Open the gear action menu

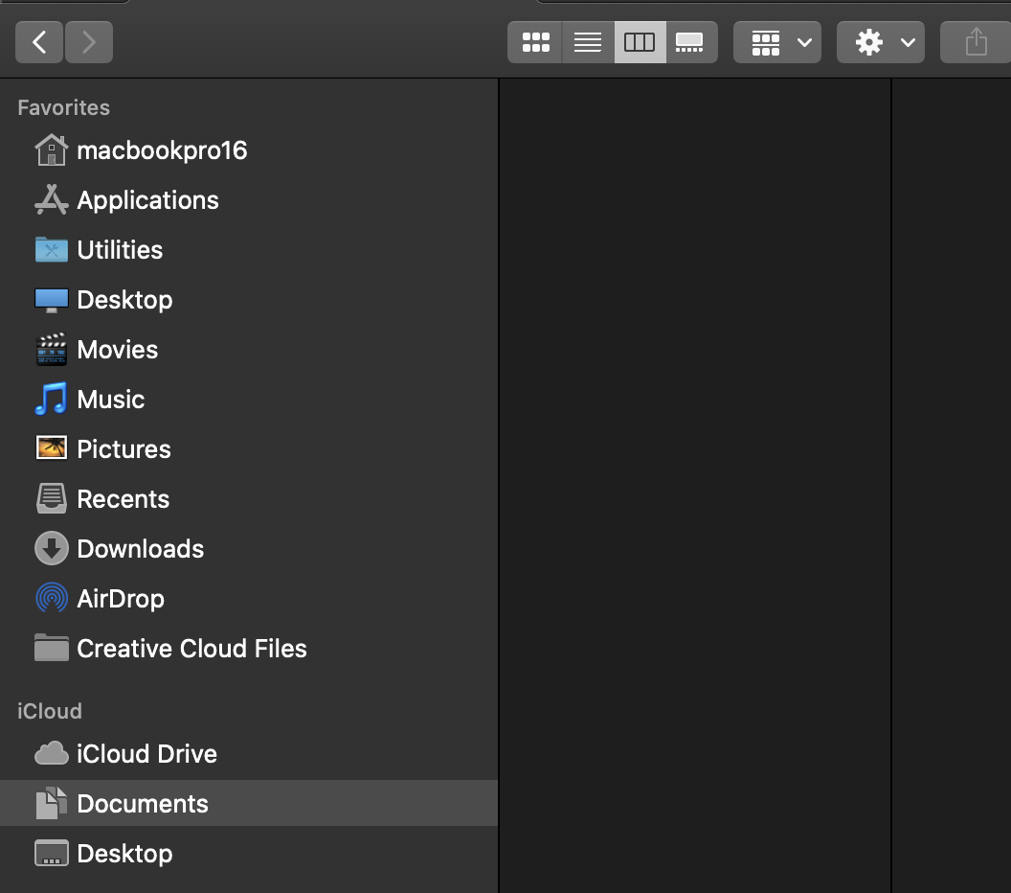click(x=881, y=42)
